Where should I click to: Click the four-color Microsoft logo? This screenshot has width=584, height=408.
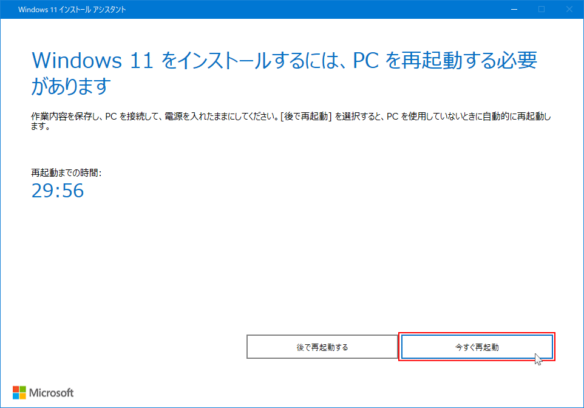point(19,392)
